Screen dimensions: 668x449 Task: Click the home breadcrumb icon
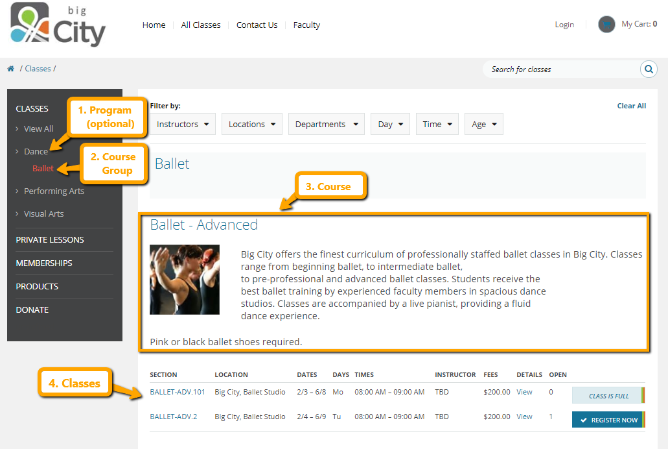tap(11, 69)
